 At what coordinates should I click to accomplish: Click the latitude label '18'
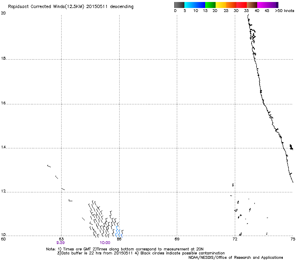tap(3, 58)
